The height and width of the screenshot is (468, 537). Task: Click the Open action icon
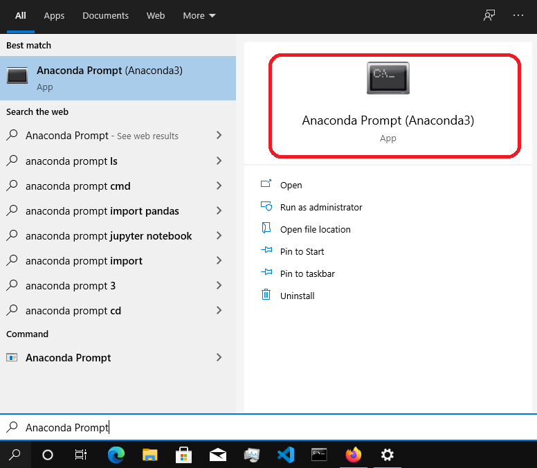click(x=266, y=184)
